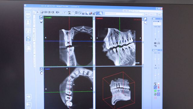The height and width of the screenshot is (109, 193).
Task: Click the arrow-right export icon in toolbar
Action: [x=57, y=12]
